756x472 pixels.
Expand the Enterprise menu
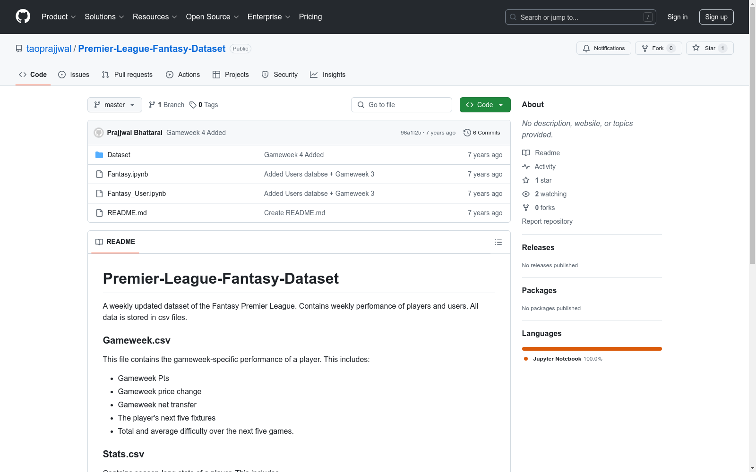(x=269, y=17)
